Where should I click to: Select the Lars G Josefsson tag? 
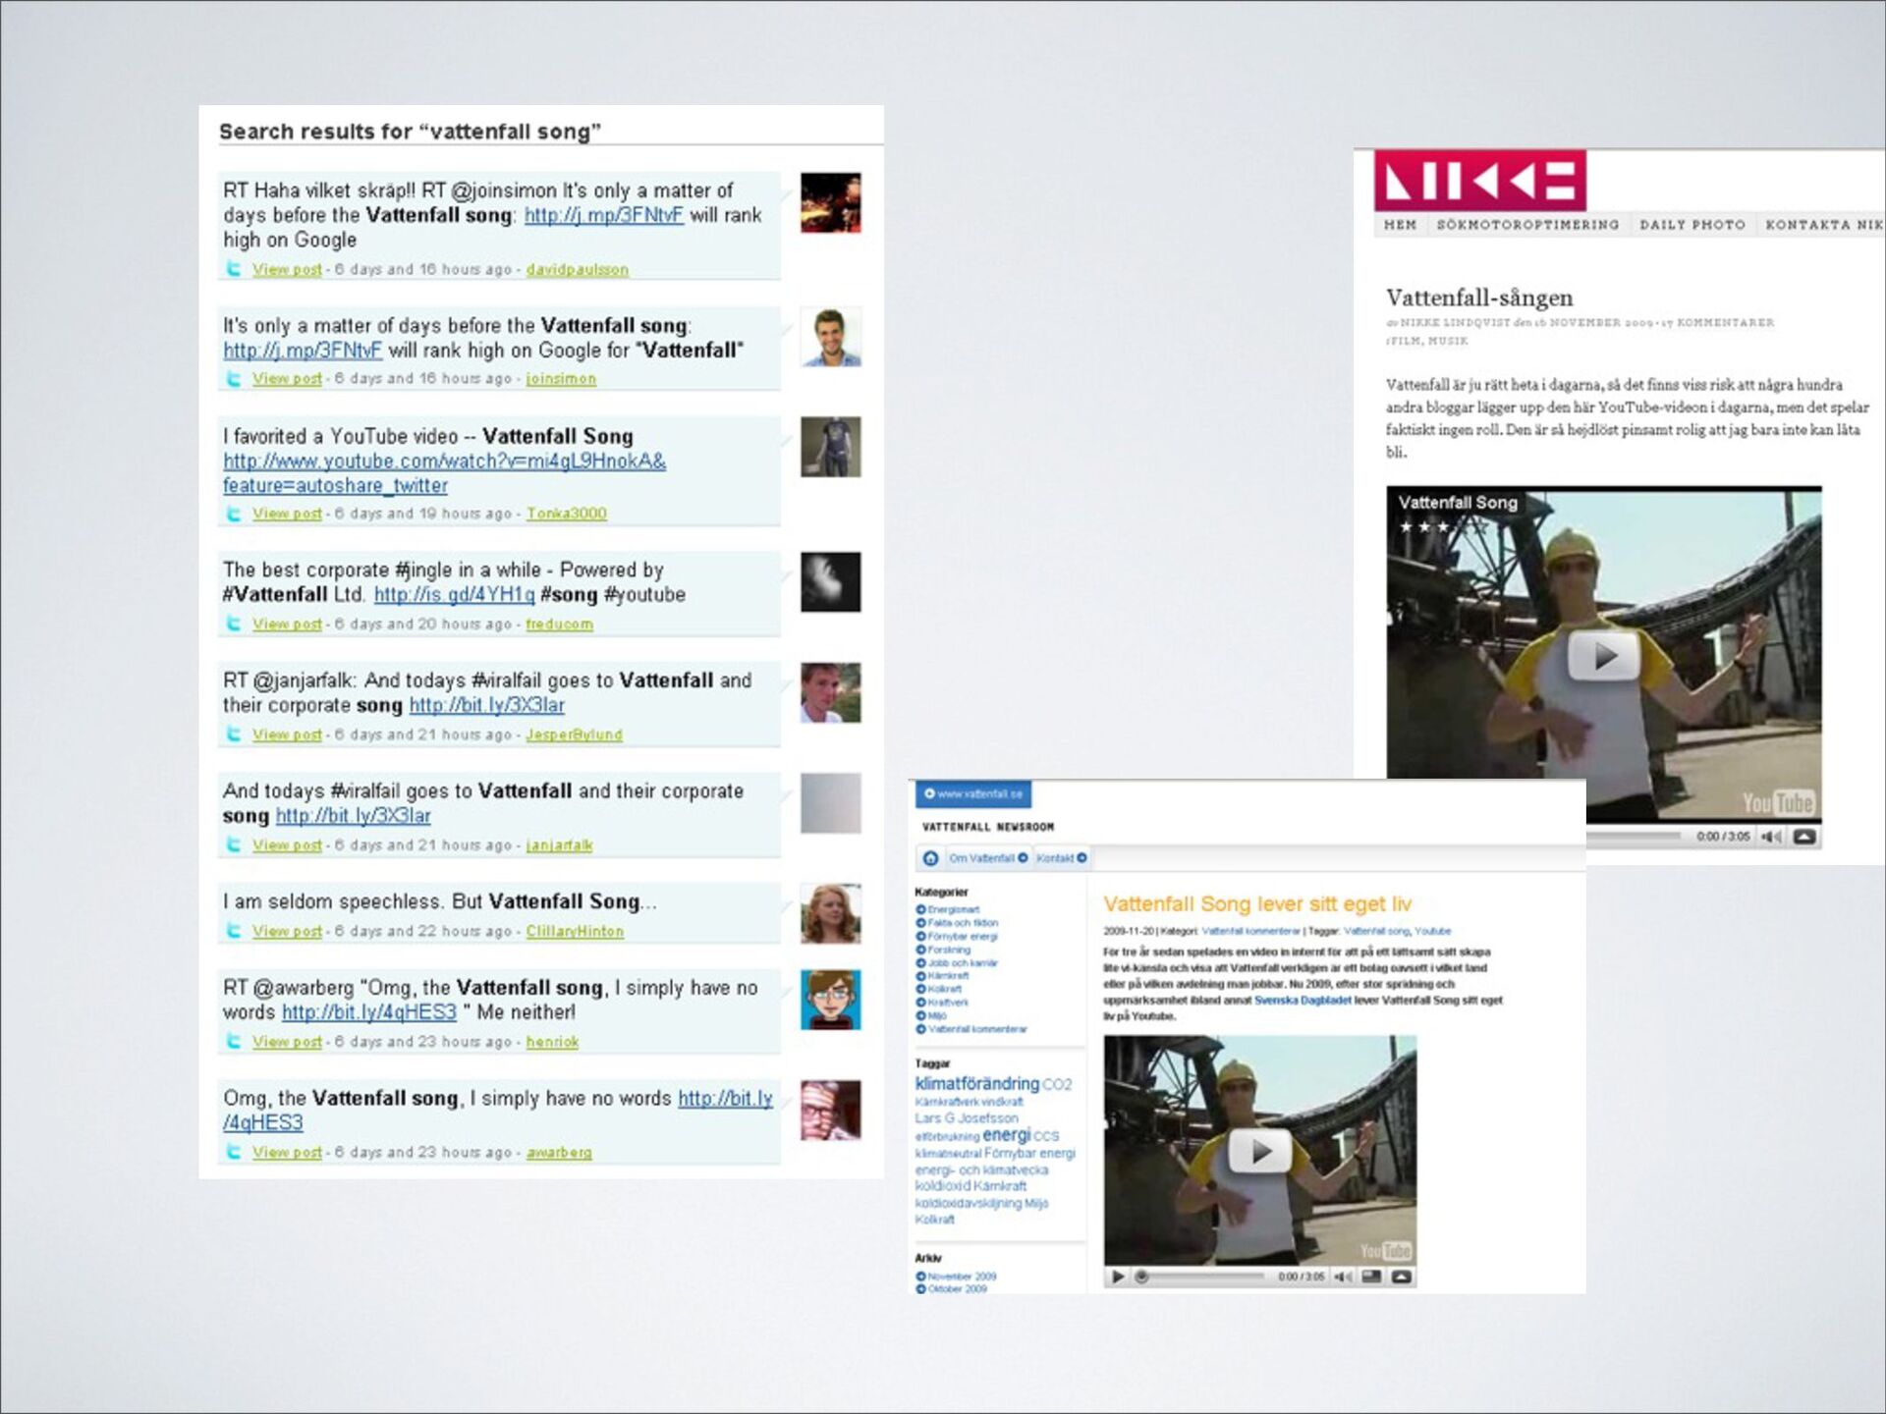[x=967, y=1118]
